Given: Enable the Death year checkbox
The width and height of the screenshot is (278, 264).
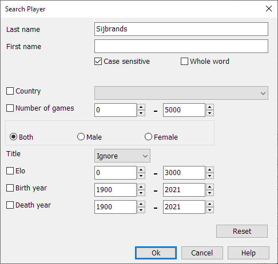Looking at the screenshot, I should (10, 205).
